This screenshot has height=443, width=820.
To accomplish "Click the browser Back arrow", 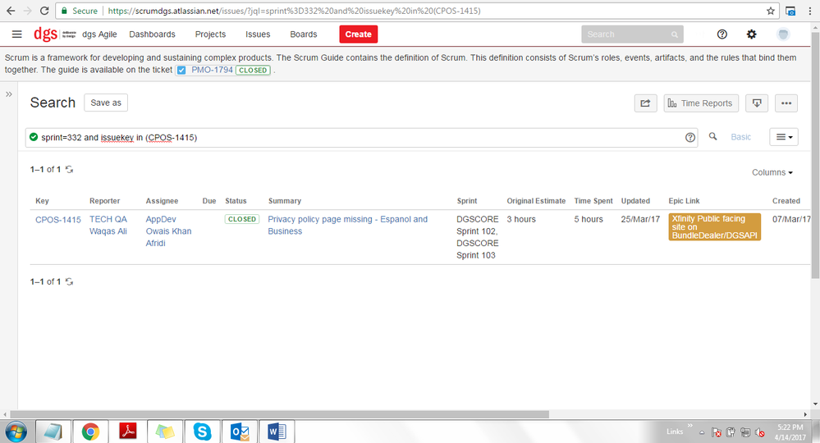I will [11, 11].
